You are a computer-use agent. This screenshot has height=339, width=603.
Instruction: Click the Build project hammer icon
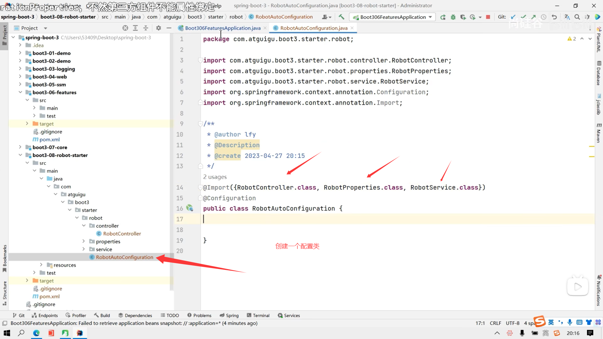pos(341,17)
